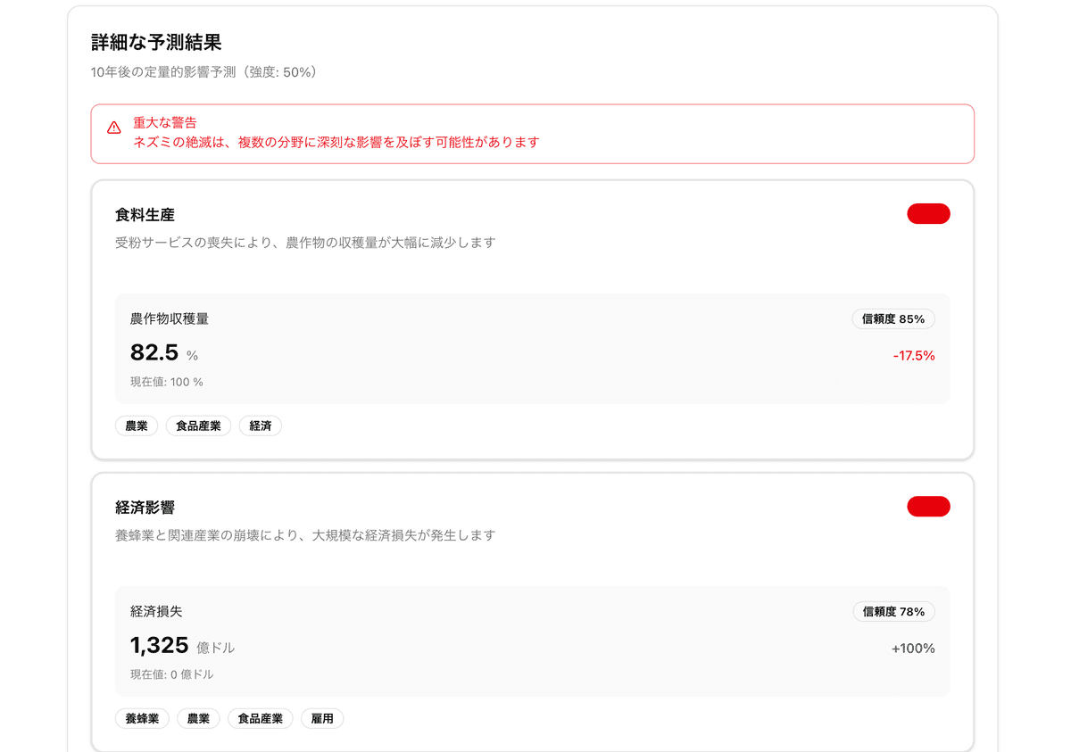Click the red warning triangle icon
Image resolution: width=1071 pixels, height=752 pixels.
(x=113, y=128)
